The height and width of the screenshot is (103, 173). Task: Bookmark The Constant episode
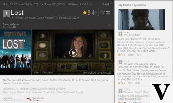coord(120,34)
